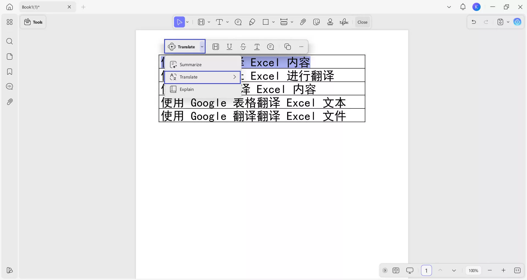Open Search in the left sidebar
Screen dimensions: 527x280
pyautogui.click(x=10, y=41)
